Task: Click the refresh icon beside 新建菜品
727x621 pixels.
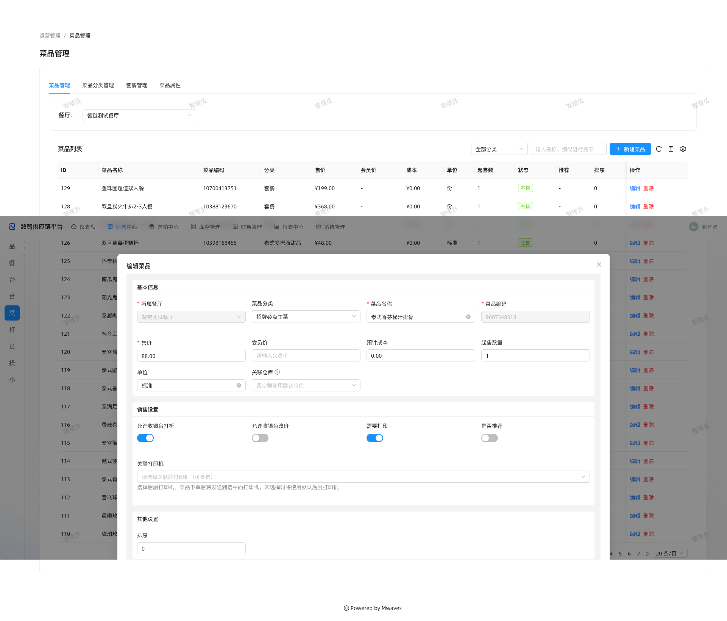Action: 659,149
